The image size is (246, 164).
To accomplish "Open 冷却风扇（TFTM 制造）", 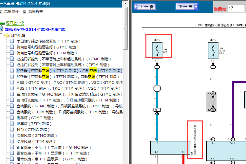I will pyautogui.click(x=36, y=141).
